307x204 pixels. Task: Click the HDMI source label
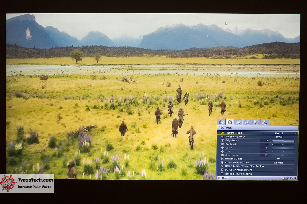[225, 178]
